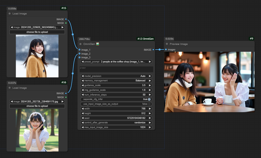The height and width of the screenshot is (158, 261).
Task: Open the memory_management dropdown
Action: point(116,81)
